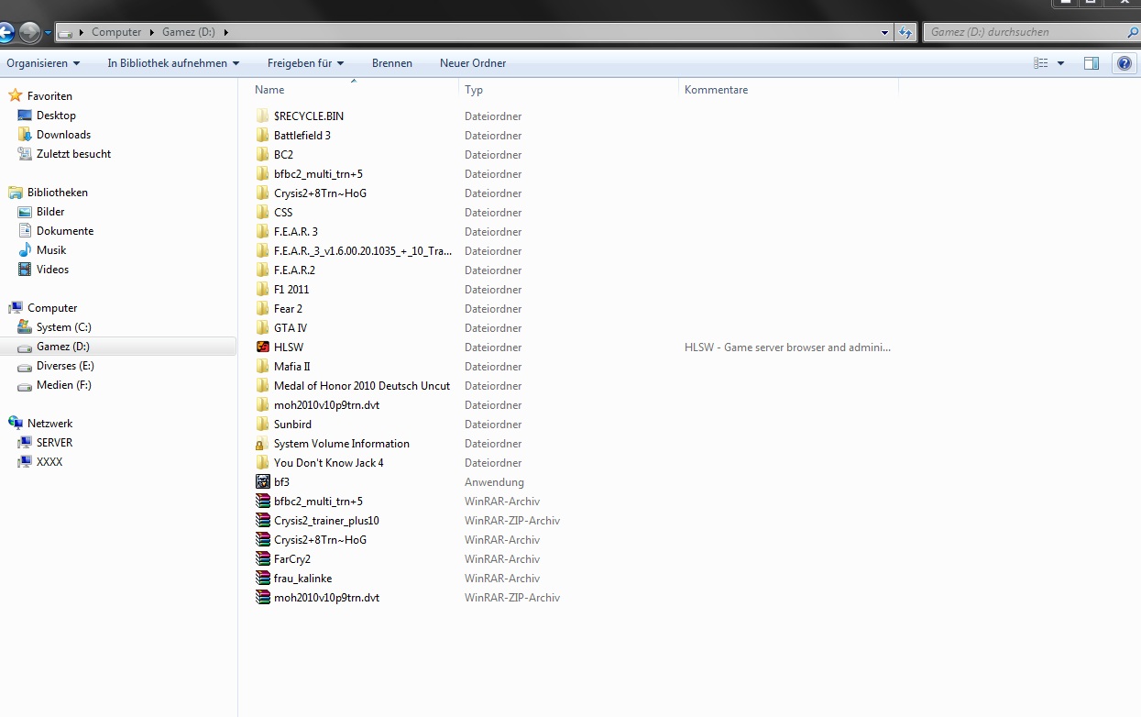Select the $RECYCLE.BIN folder
This screenshot has height=717, width=1141.
pyautogui.click(x=309, y=116)
